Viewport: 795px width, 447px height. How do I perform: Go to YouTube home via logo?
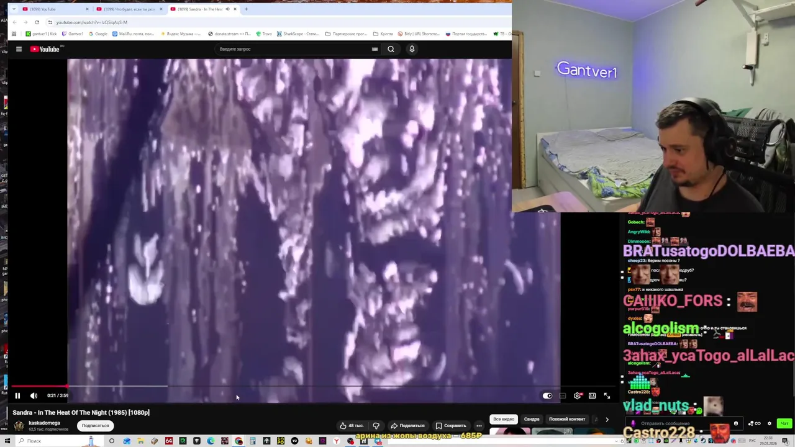tap(45, 49)
